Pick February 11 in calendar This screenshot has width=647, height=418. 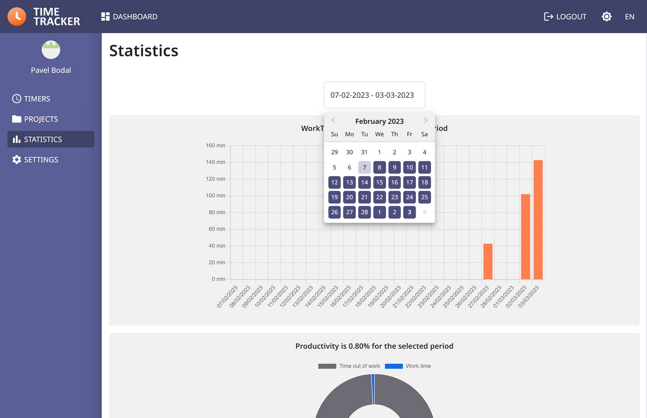pos(424,167)
